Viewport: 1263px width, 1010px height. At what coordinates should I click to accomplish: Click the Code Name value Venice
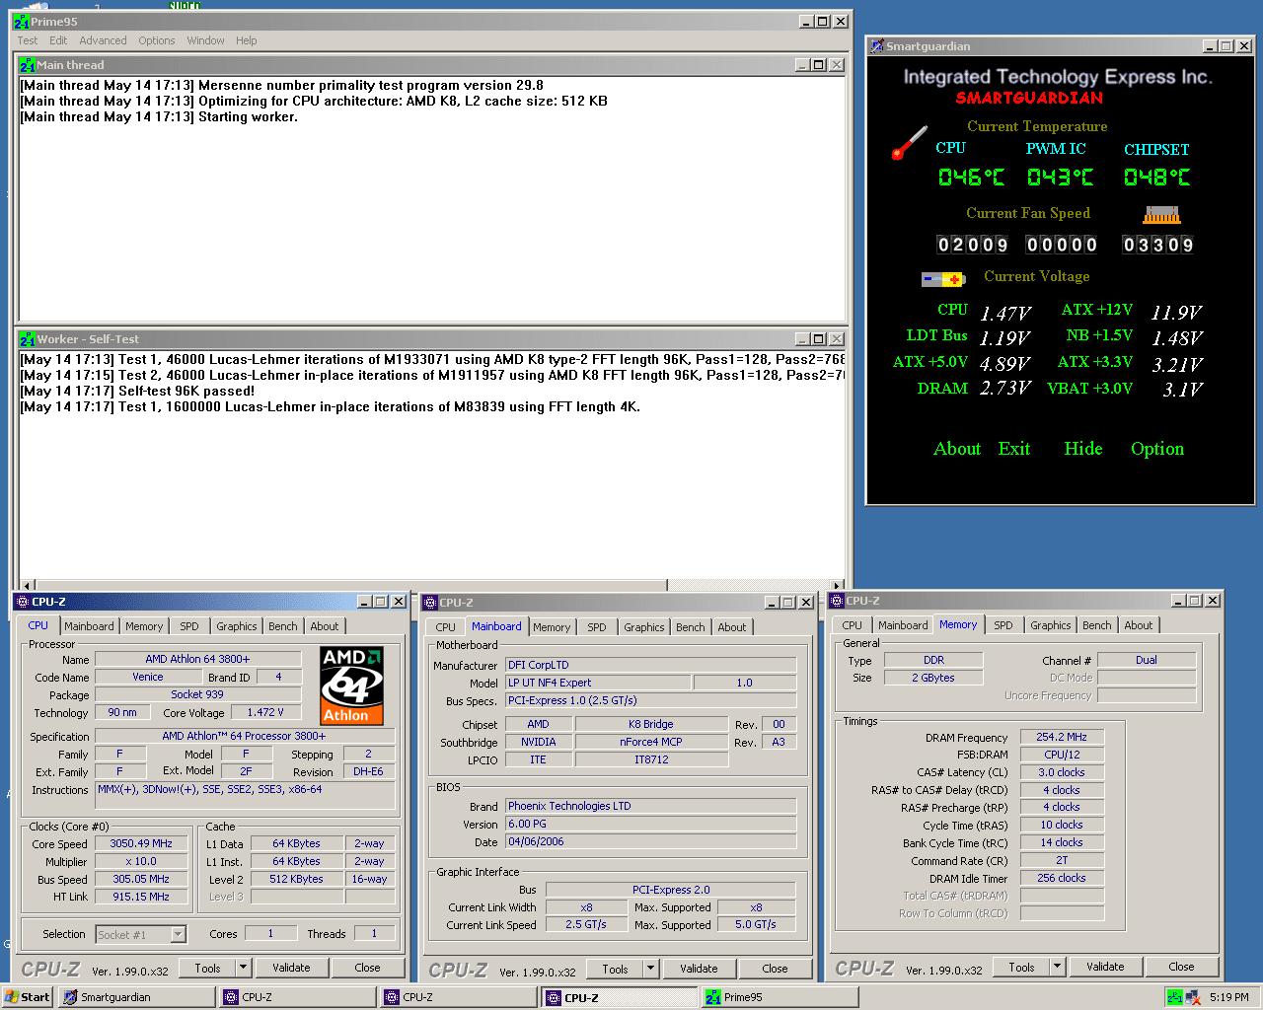[148, 677]
